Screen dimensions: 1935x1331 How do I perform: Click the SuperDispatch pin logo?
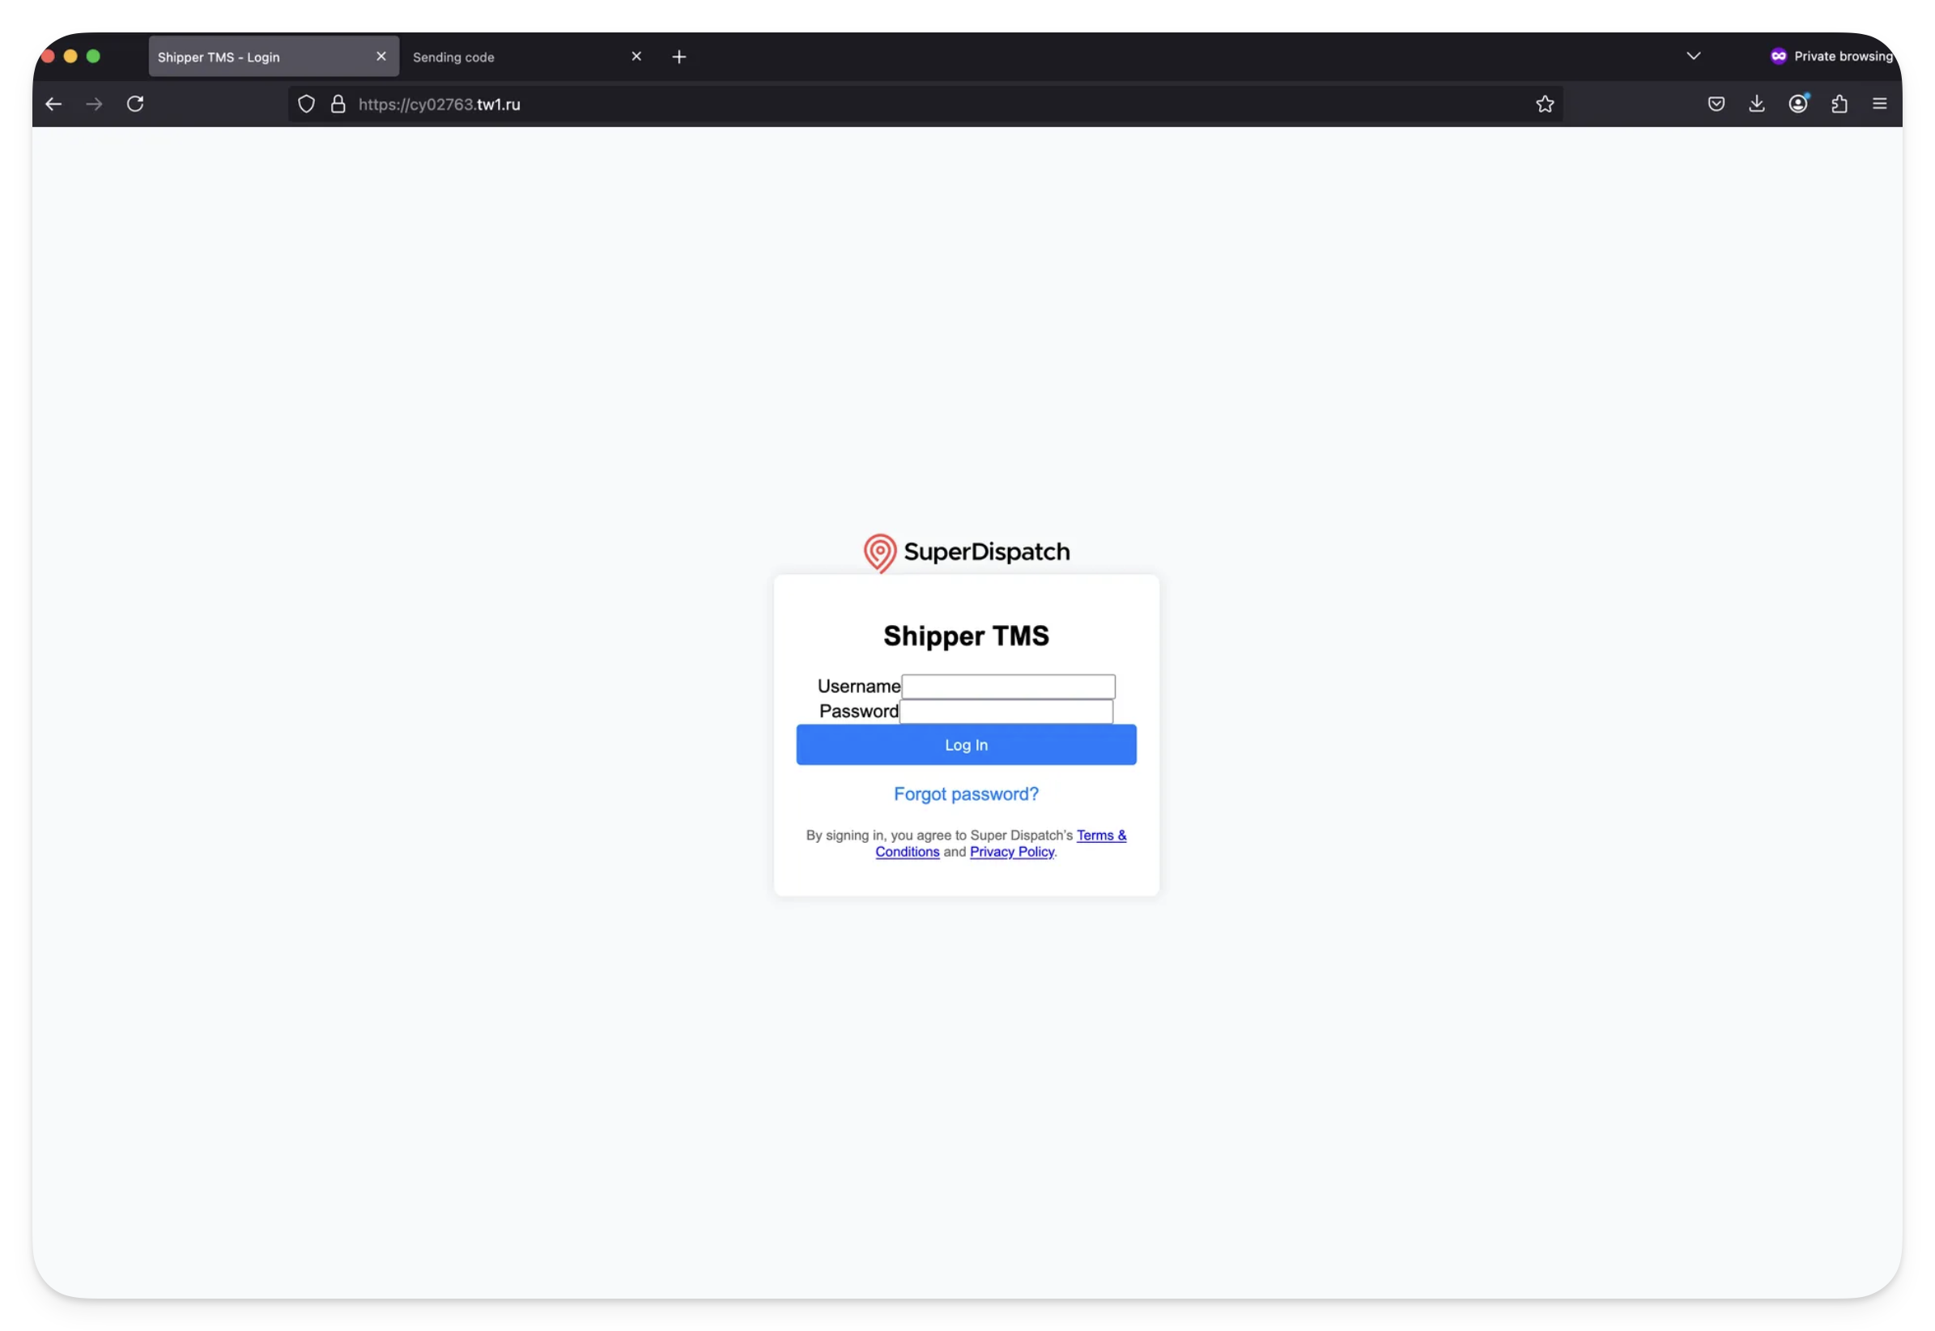[879, 553]
